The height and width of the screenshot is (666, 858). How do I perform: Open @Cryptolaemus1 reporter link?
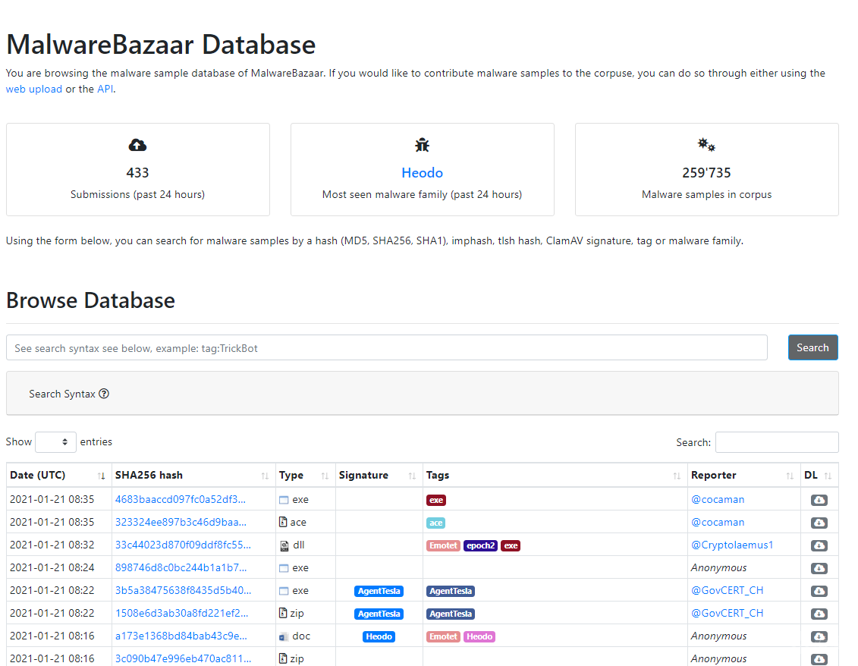[732, 545]
